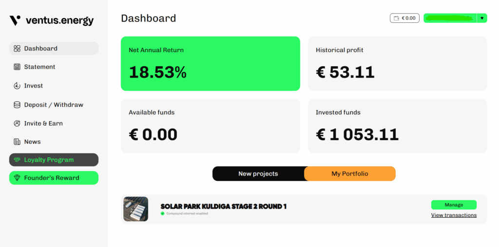Open the View transactions link
Image resolution: width=499 pixels, height=247 pixels.
454,215
